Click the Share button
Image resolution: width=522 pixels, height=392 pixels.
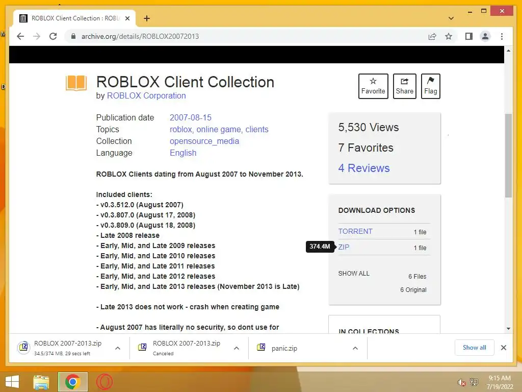click(404, 86)
